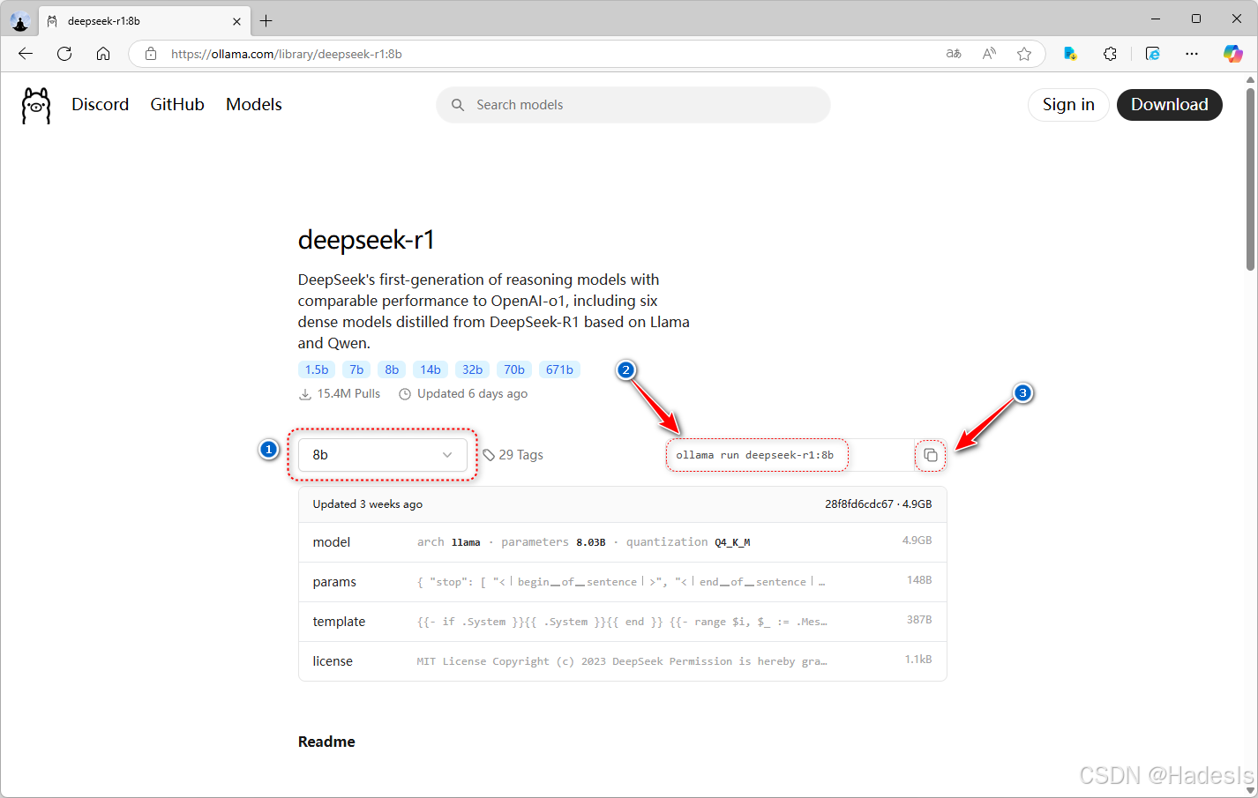This screenshot has width=1258, height=798.
Task: Click the browser address bar URL
Action: coord(287,54)
